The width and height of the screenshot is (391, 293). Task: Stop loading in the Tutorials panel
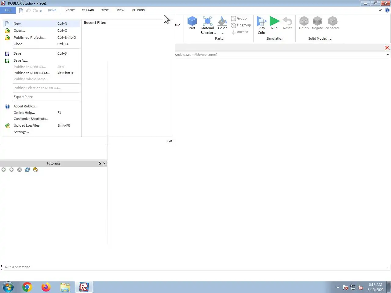click(x=20, y=170)
